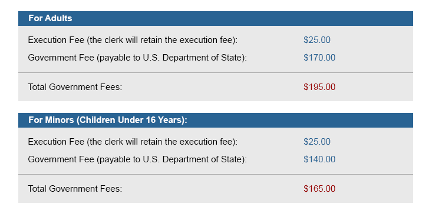The width and height of the screenshot is (429, 217).
Task: Click the divider line above the minor total
Action: (x=216, y=175)
